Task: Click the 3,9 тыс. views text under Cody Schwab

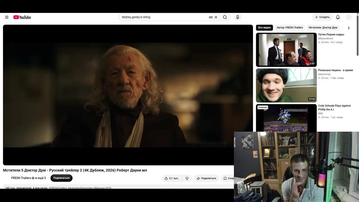Action: [x=325, y=117]
